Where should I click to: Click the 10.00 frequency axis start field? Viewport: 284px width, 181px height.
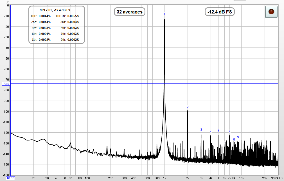click(10, 178)
